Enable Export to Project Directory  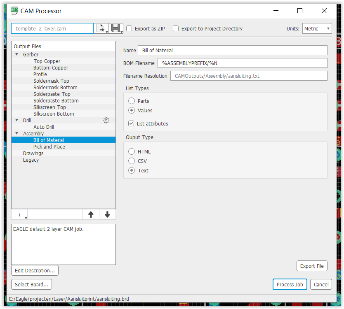click(x=176, y=29)
